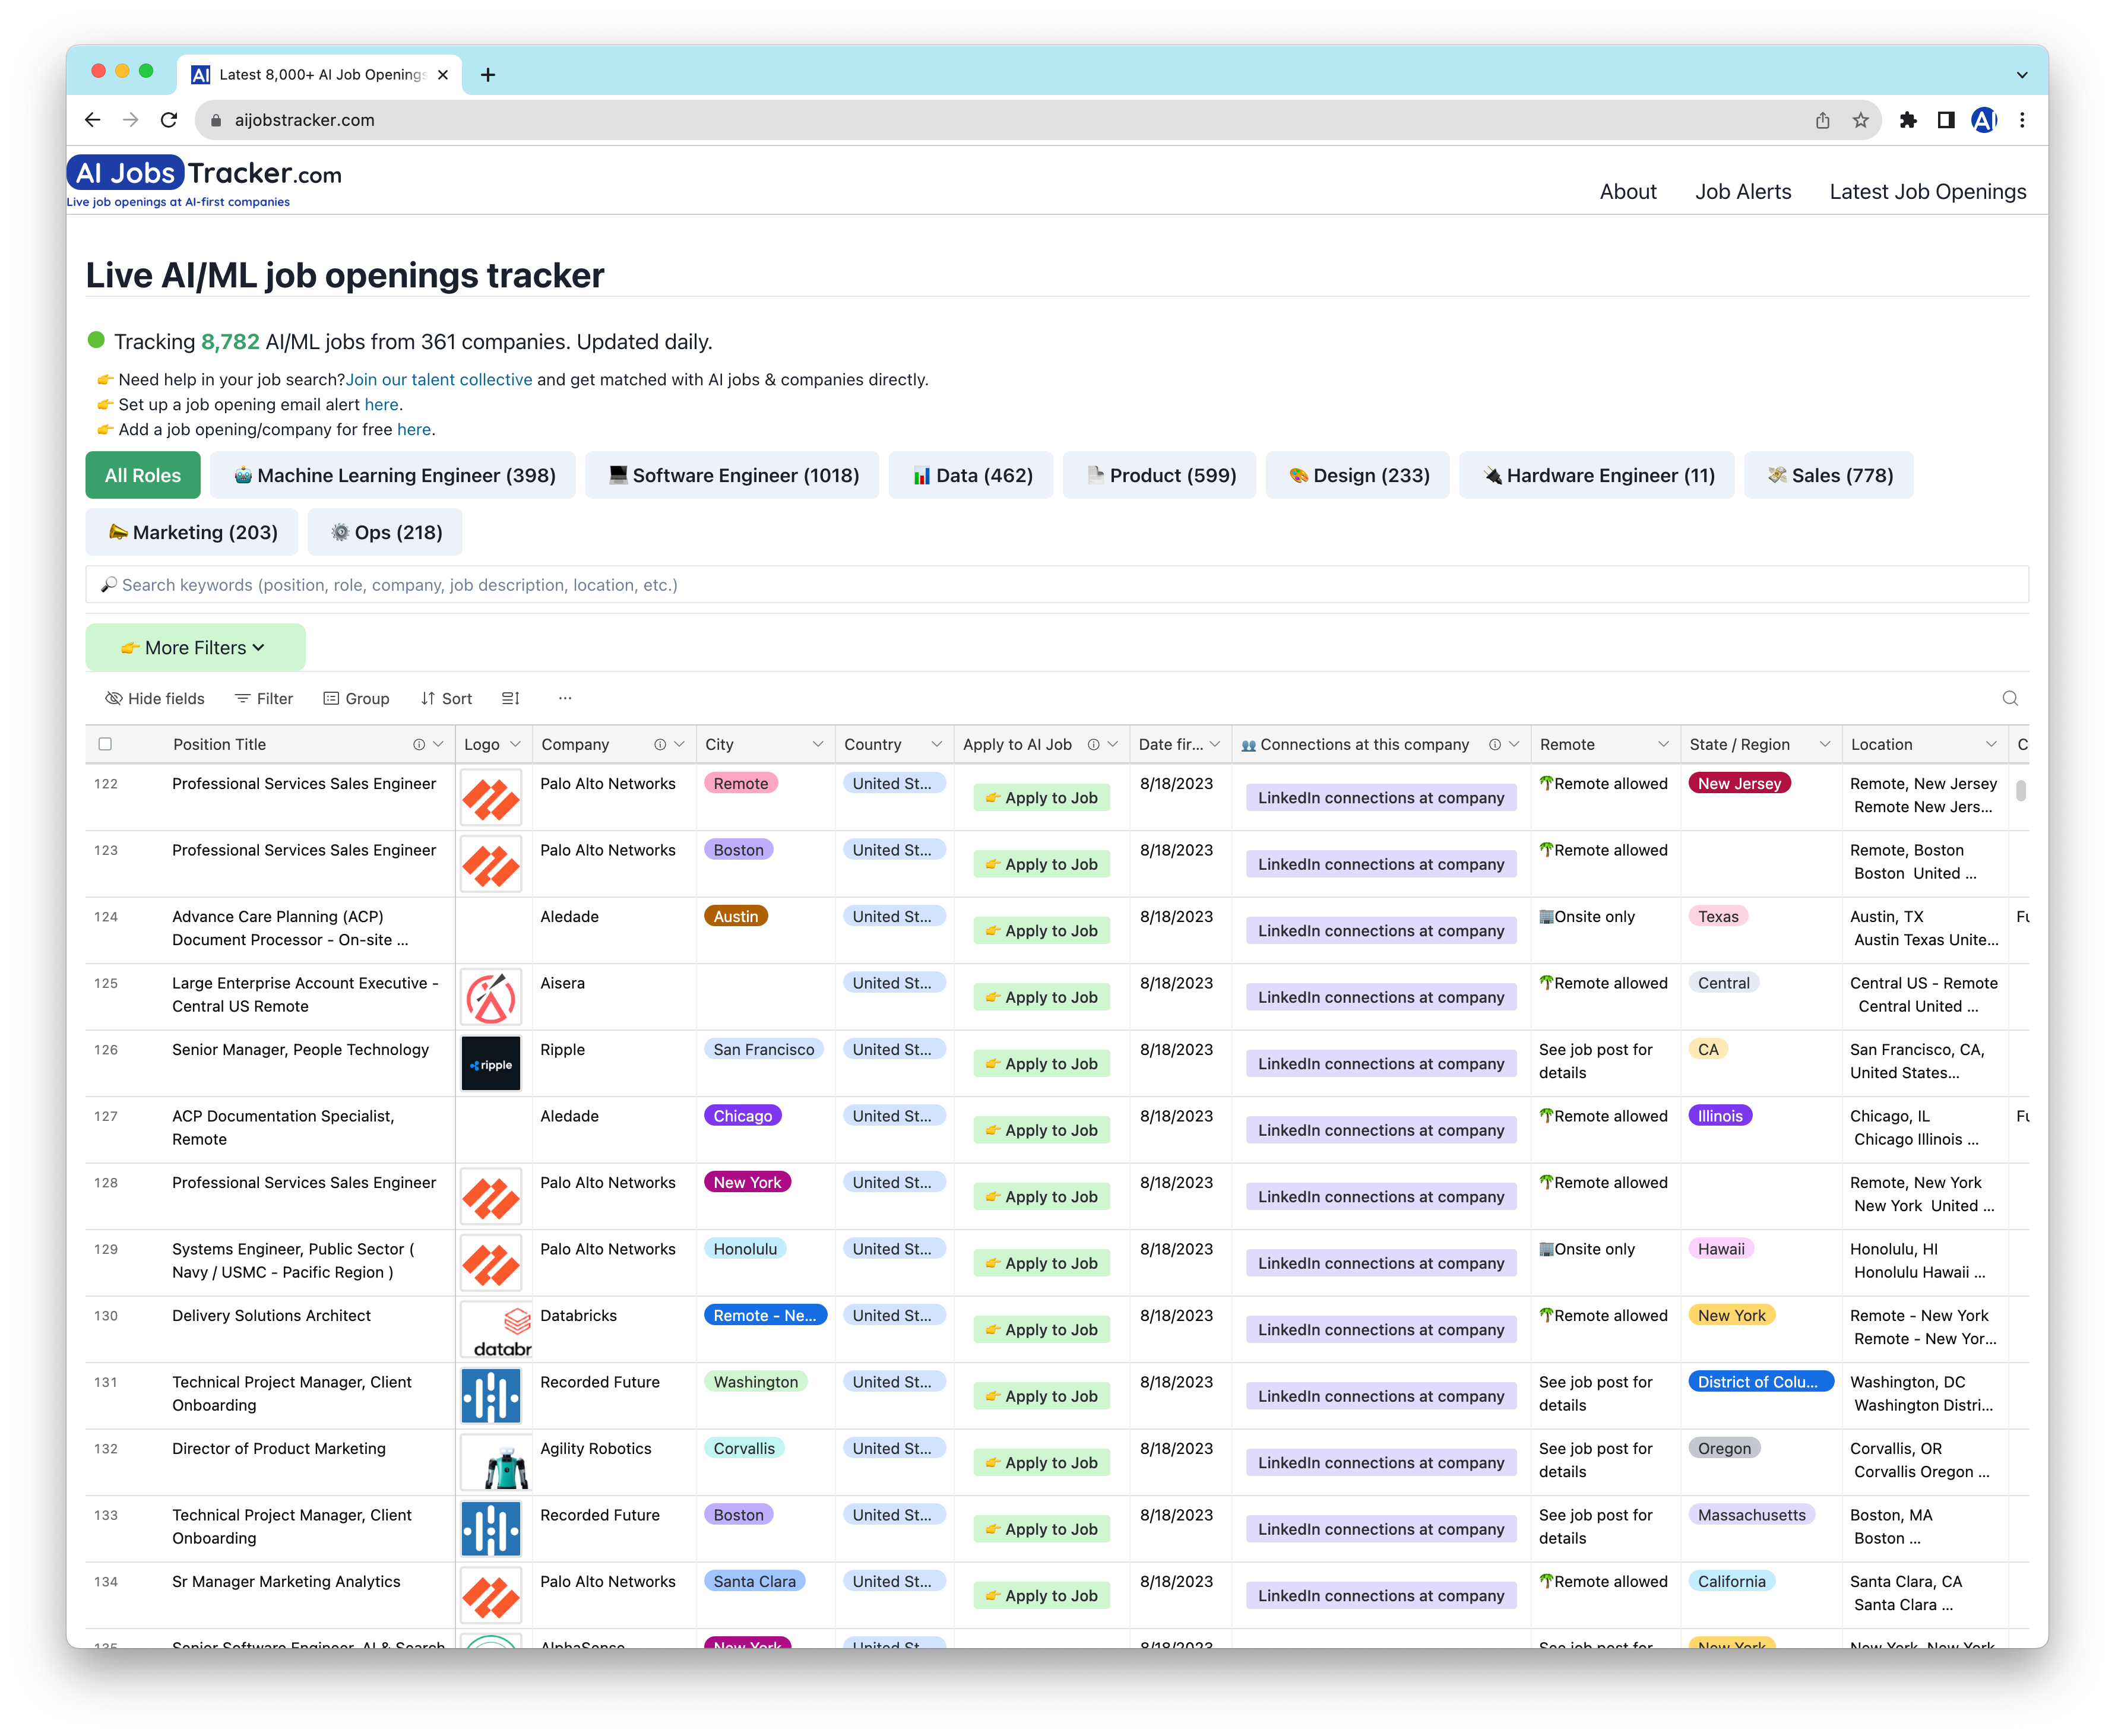Click 'here' link to add job opening

[x=414, y=429]
